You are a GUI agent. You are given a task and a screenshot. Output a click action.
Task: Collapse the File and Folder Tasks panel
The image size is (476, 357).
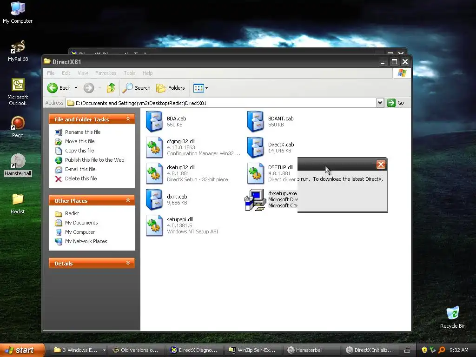click(128, 119)
